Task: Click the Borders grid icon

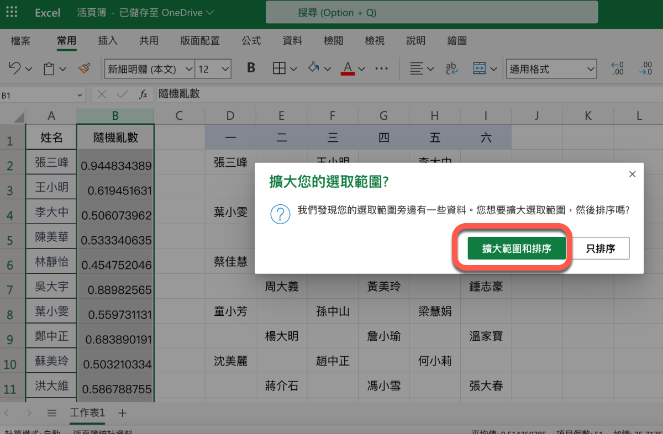Action: click(280, 68)
